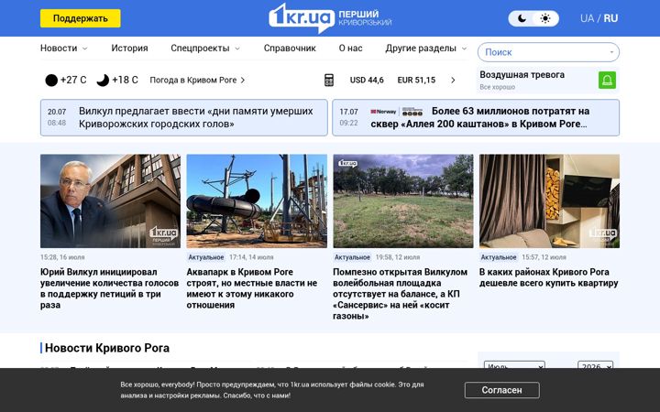Expand the Новости menu
This screenshot has height=412, width=660.
coord(63,49)
